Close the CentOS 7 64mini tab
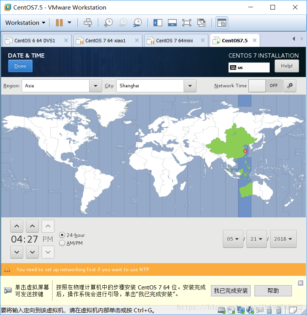 click(203, 40)
